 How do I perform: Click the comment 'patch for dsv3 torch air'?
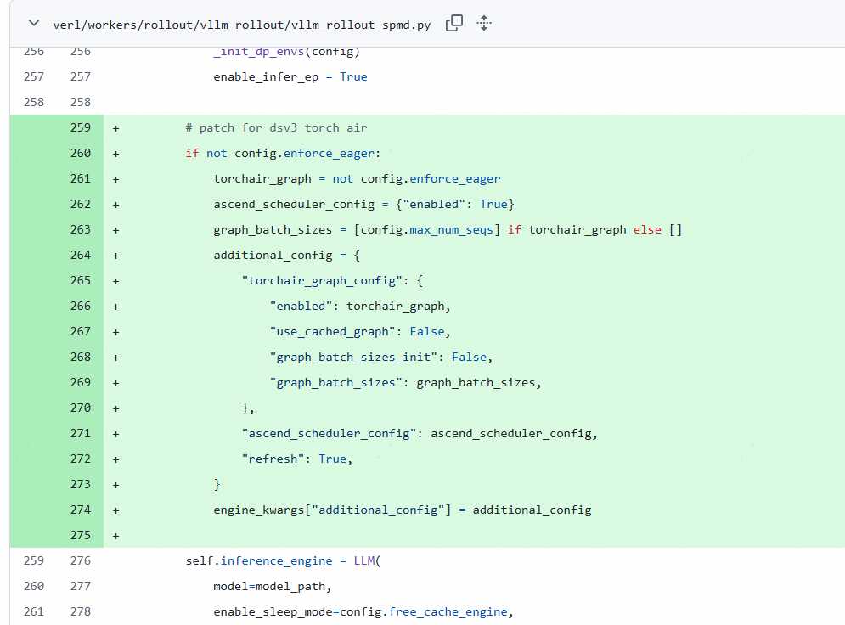tap(277, 127)
